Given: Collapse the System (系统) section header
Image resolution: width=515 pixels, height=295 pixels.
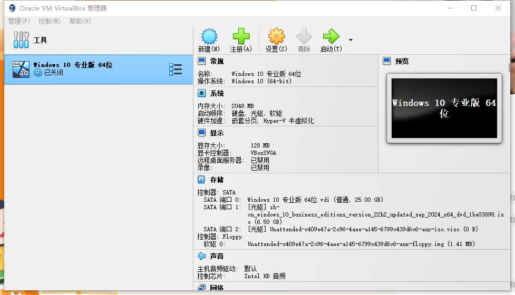Looking at the screenshot, I should [x=217, y=93].
